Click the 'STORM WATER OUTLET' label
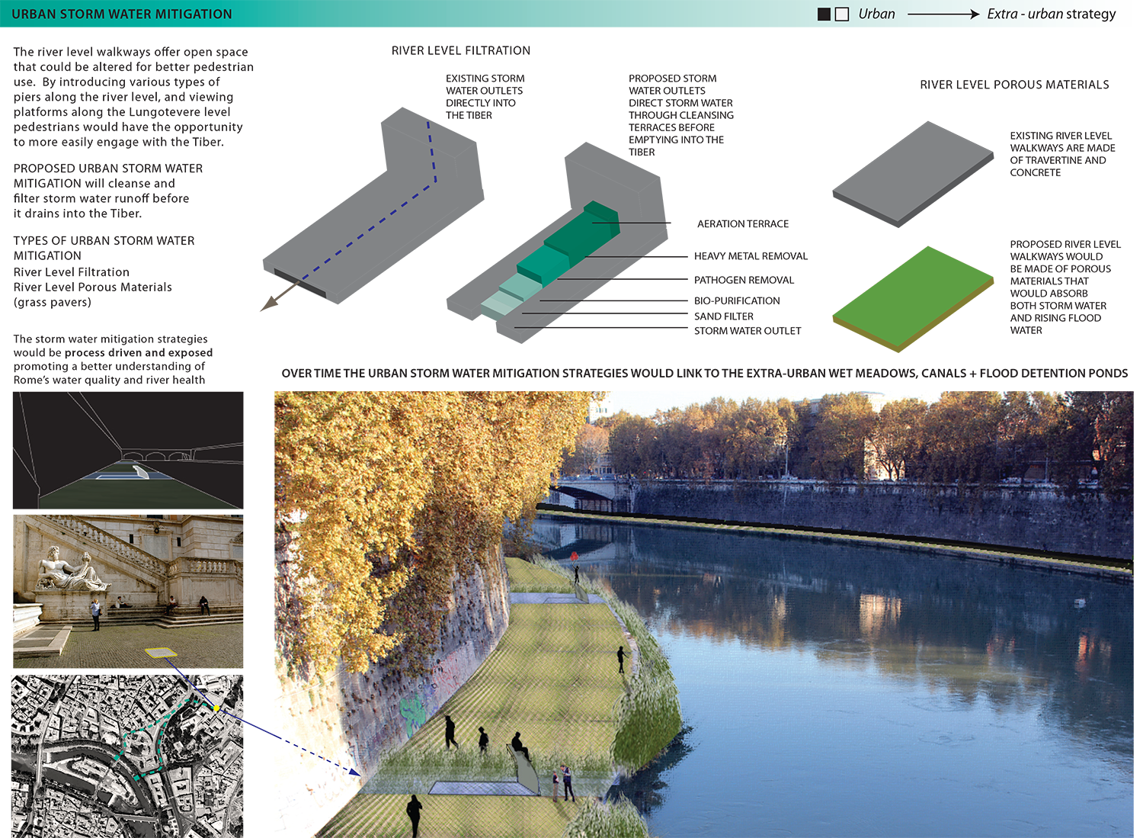 (x=748, y=331)
